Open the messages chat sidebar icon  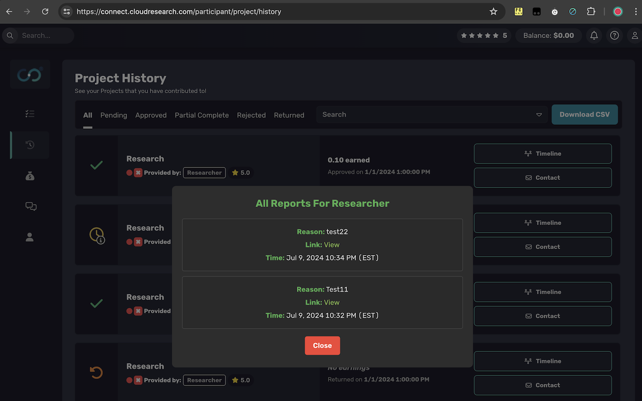tap(30, 206)
